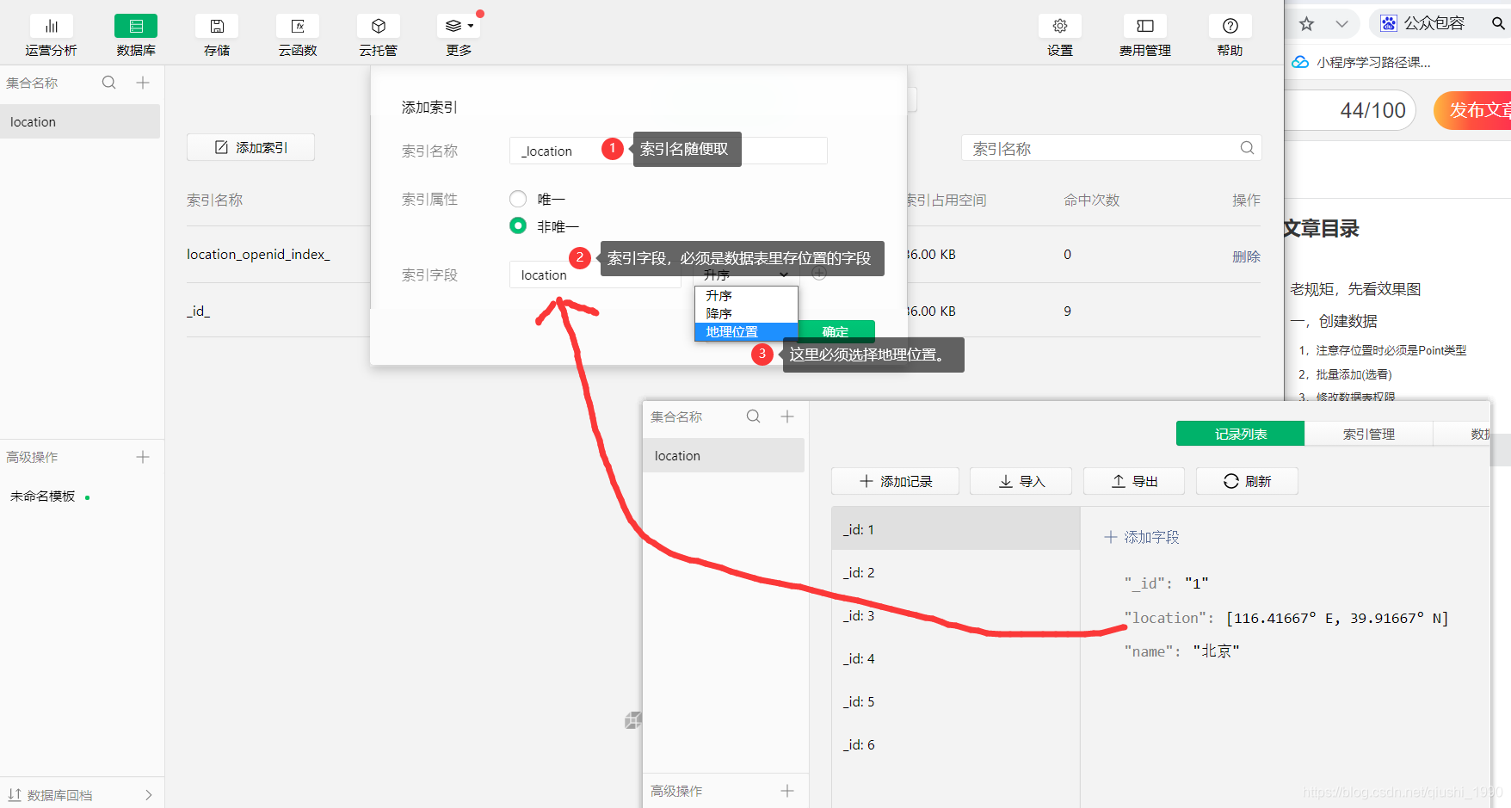The width and height of the screenshot is (1511, 808).
Task: Open the 小程序学习路径课 bookmark
Action: tap(1361, 62)
